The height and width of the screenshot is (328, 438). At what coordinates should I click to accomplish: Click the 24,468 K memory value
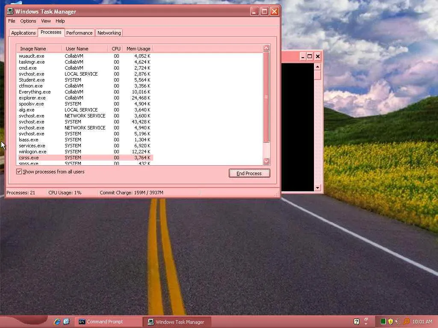pyautogui.click(x=141, y=98)
